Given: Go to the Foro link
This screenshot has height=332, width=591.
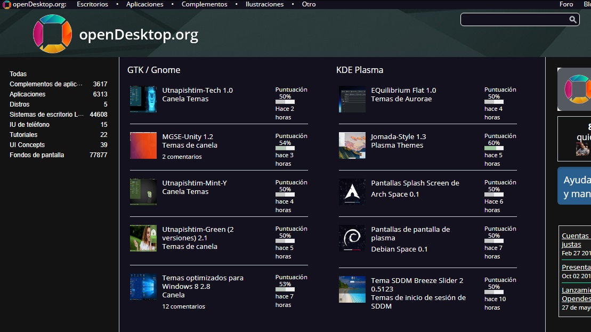Looking at the screenshot, I should point(566,4).
